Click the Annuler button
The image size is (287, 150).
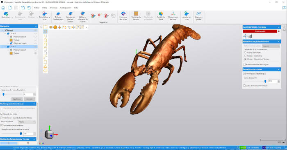tap(30, 99)
